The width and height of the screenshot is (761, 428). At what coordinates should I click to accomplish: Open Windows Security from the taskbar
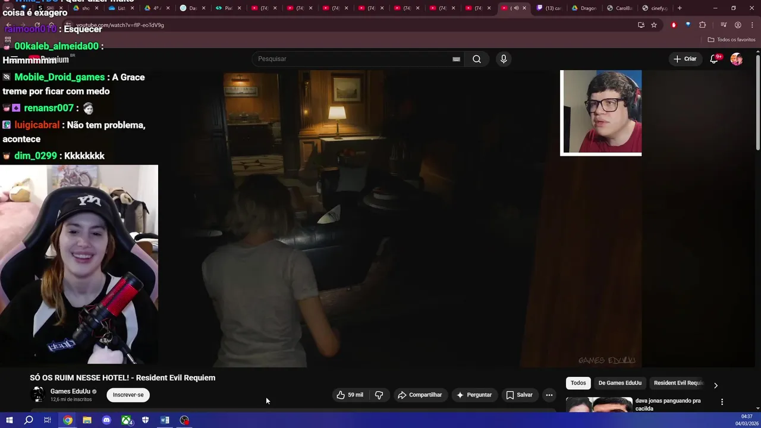(x=145, y=420)
